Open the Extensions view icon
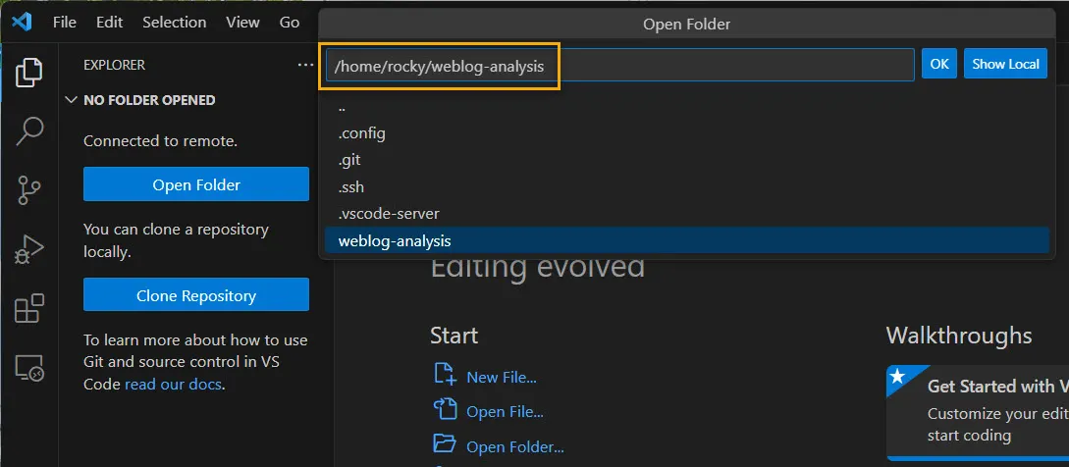The height and width of the screenshot is (467, 1069). pyautogui.click(x=29, y=308)
